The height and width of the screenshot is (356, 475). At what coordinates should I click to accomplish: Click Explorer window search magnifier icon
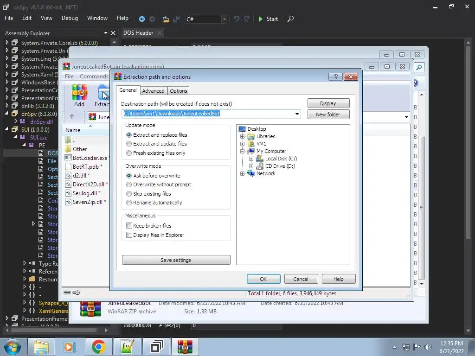[x=419, y=67]
